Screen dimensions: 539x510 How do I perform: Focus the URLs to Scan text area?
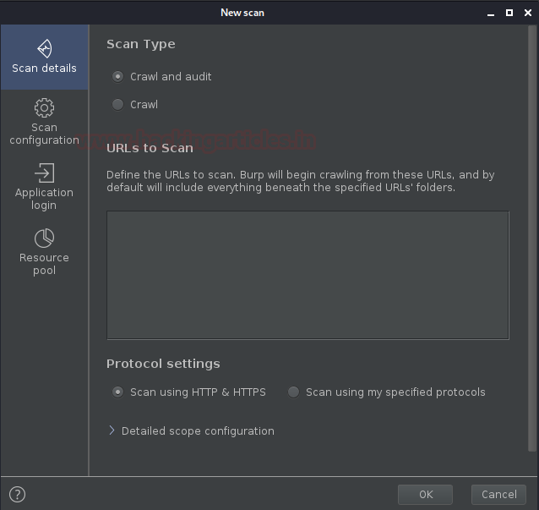tap(308, 275)
